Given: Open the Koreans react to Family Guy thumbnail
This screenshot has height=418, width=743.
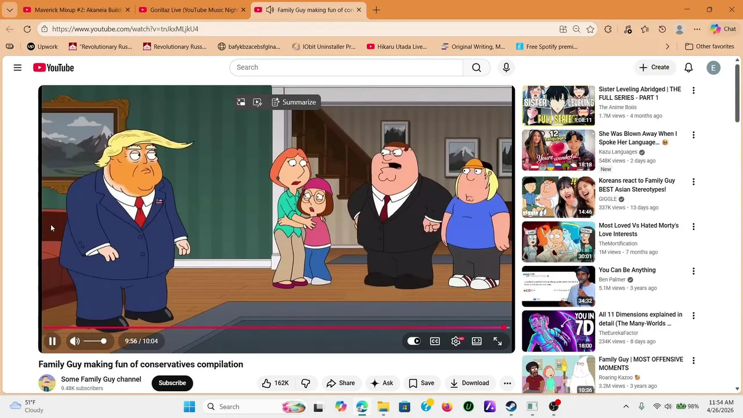Looking at the screenshot, I should 558,197.
